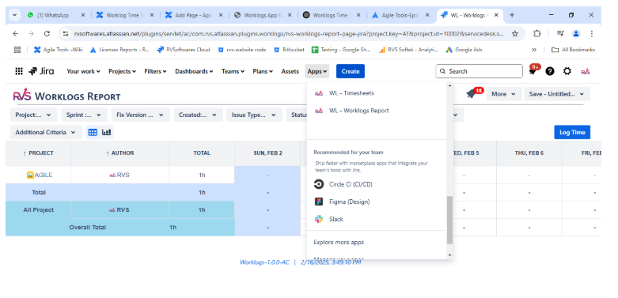
Task: Open Chrome media control icon
Action: 560,33
